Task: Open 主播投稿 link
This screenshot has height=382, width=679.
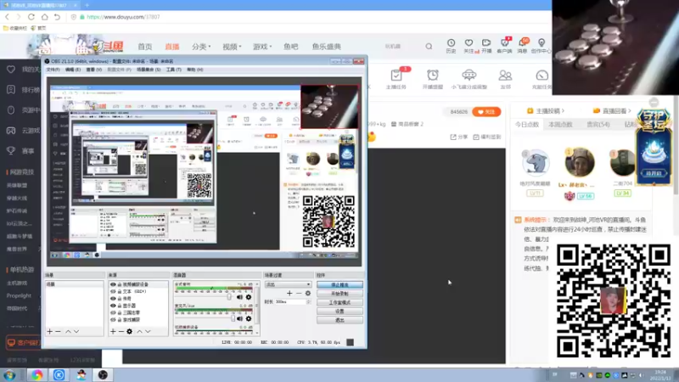Action: click(545, 111)
